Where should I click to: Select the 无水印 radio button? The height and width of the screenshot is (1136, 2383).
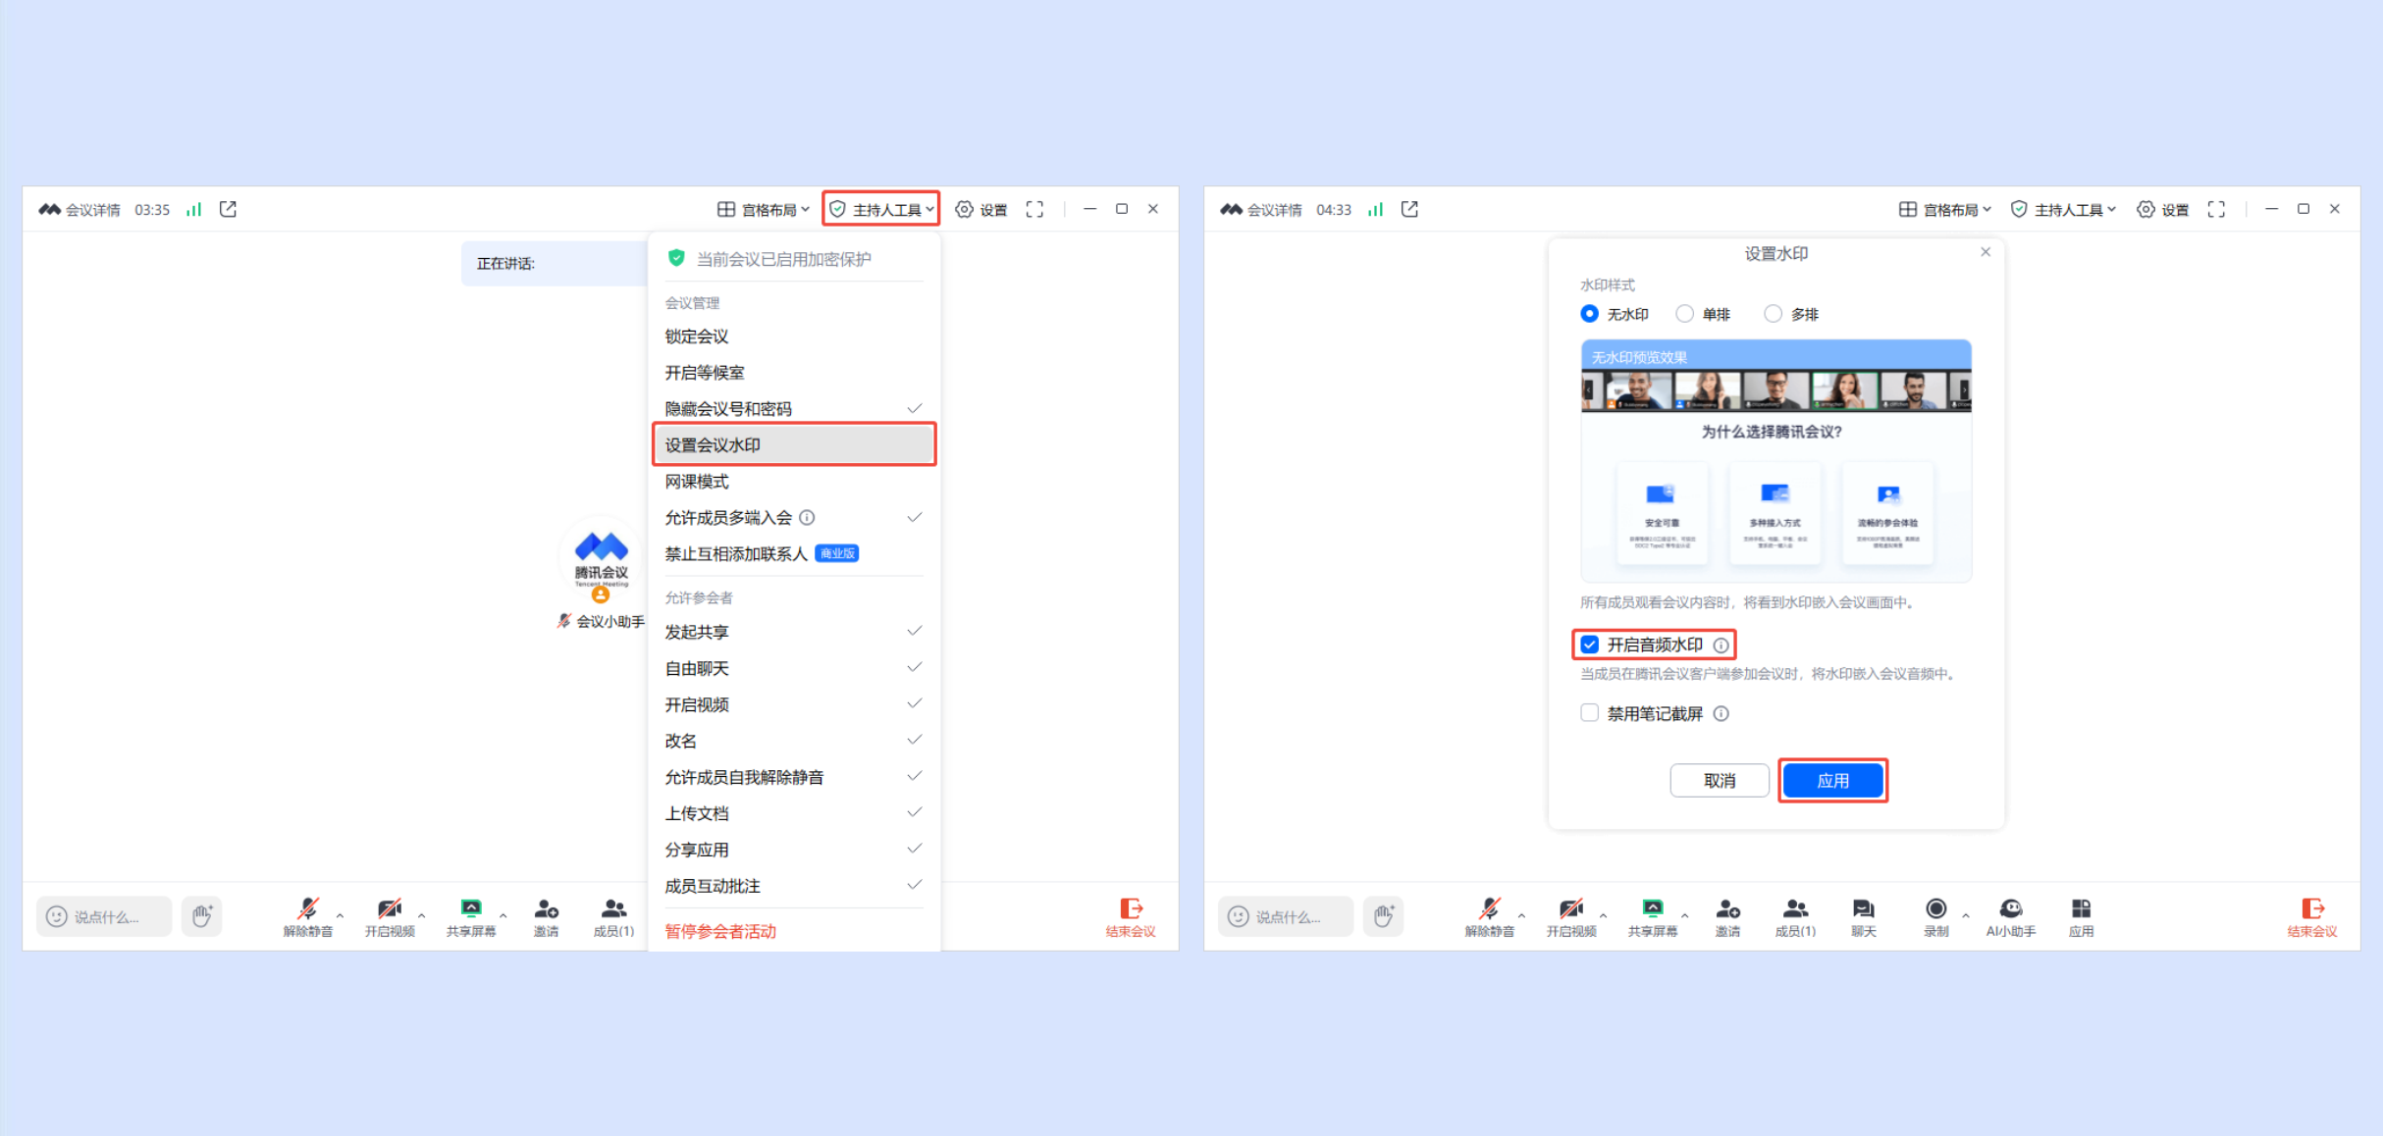click(x=1589, y=314)
